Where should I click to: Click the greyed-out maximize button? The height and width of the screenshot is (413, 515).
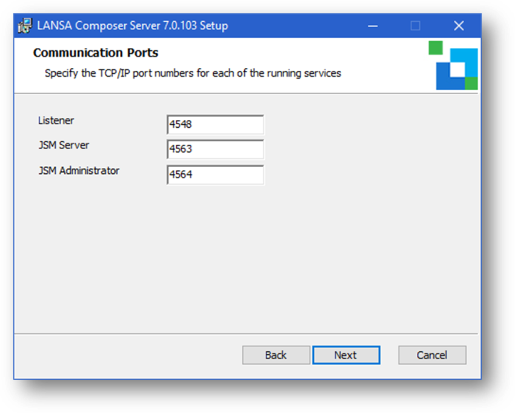point(415,26)
